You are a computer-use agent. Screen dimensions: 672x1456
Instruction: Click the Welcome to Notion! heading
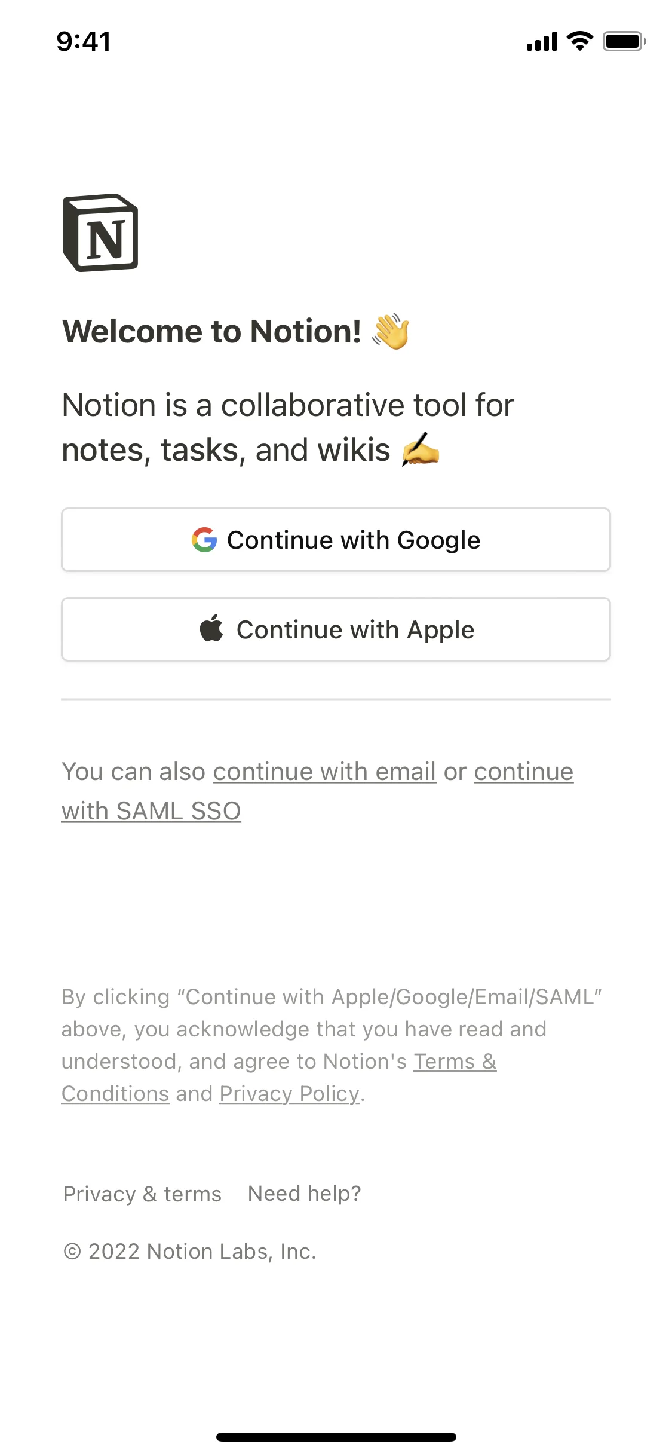coord(212,332)
